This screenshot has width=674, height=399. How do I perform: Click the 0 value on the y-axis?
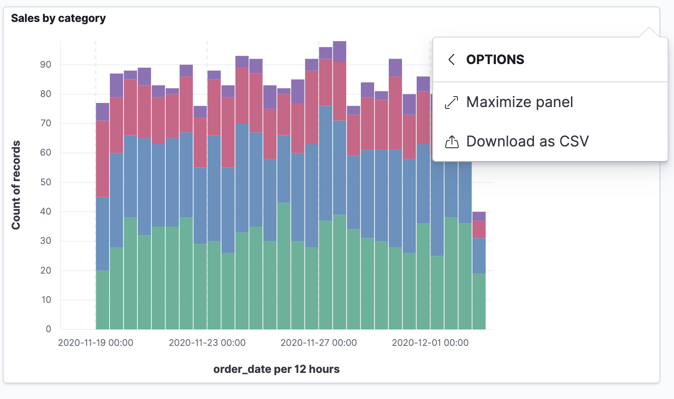[x=49, y=329]
